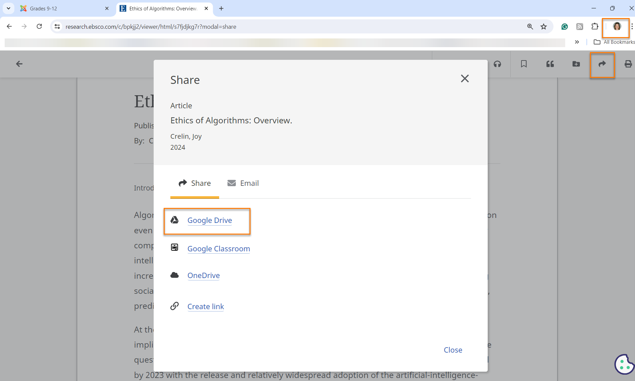Close the Grades 9-12 tab

pyautogui.click(x=107, y=8)
